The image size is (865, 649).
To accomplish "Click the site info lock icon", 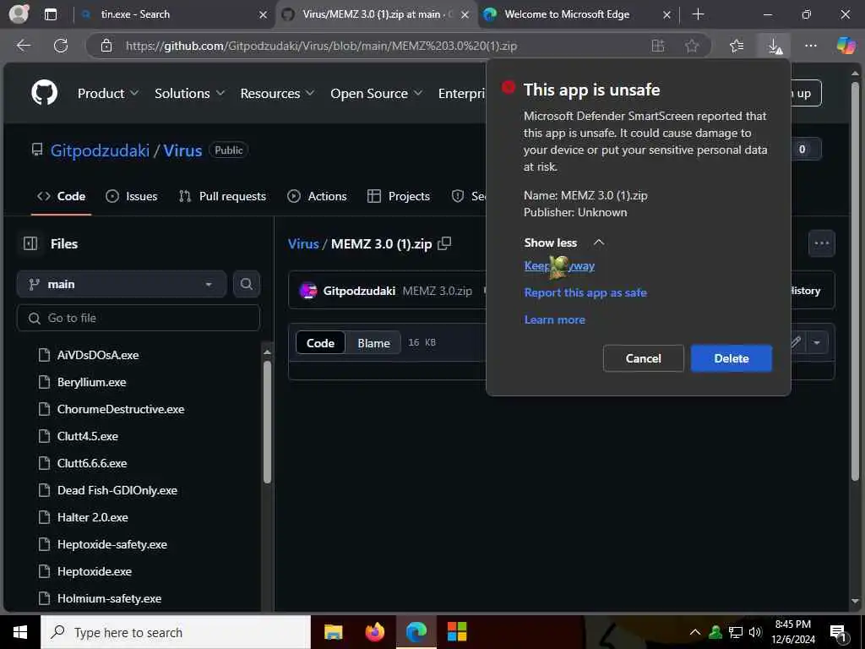I will [106, 46].
